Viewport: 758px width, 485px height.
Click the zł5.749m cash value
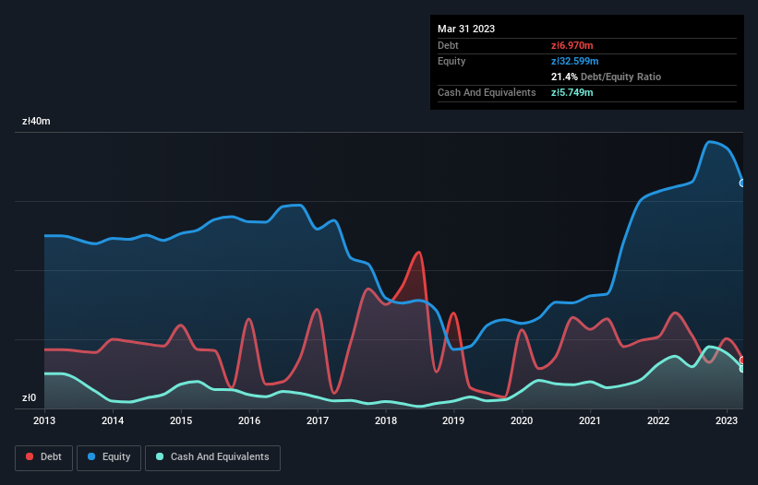(x=572, y=92)
